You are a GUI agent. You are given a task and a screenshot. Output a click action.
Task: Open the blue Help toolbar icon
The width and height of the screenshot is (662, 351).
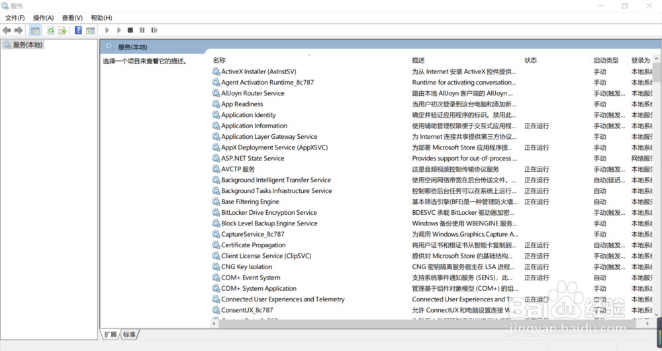(78, 30)
